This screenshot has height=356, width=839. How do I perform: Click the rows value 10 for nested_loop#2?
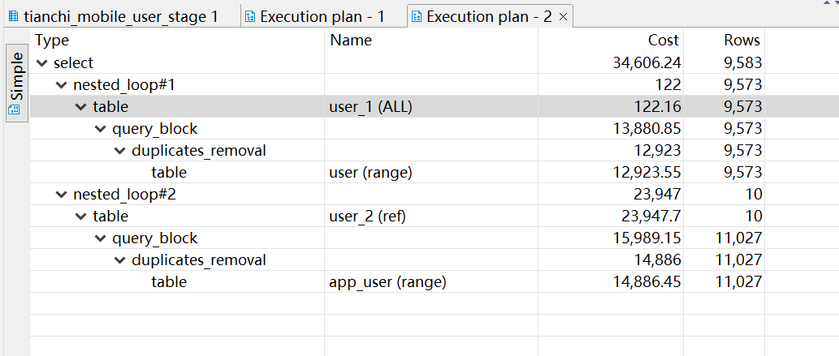[x=754, y=195]
